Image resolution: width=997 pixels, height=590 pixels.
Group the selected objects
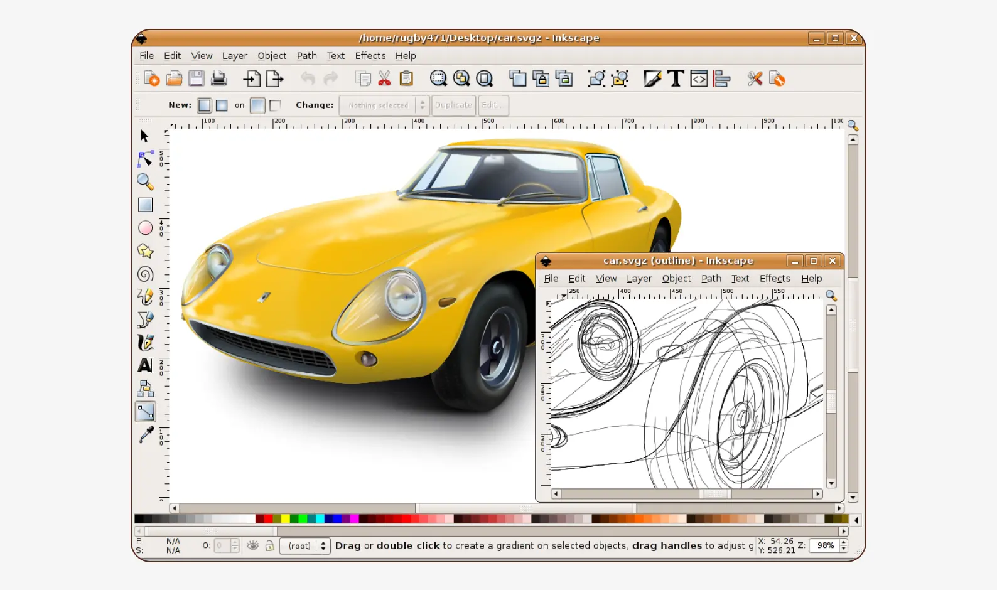[x=596, y=78]
